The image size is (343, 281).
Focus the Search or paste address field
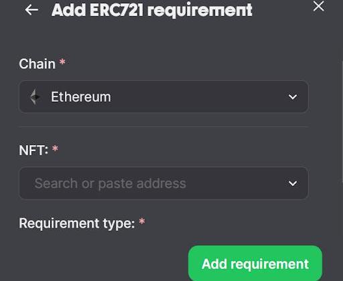pos(163,183)
